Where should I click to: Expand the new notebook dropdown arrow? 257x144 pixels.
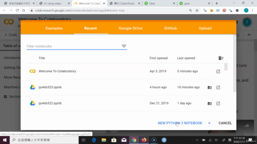click(x=209, y=123)
